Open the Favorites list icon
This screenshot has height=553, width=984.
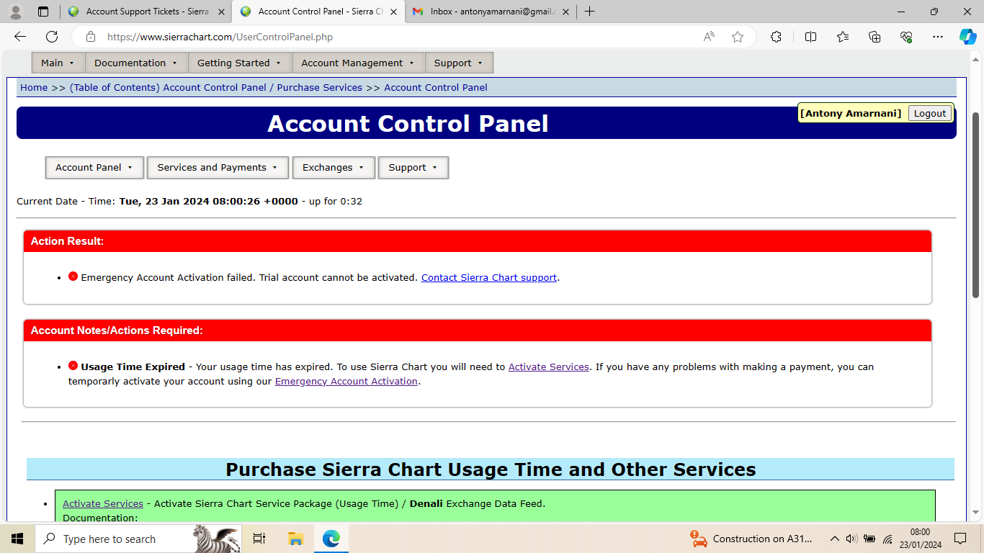click(x=843, y=37)
